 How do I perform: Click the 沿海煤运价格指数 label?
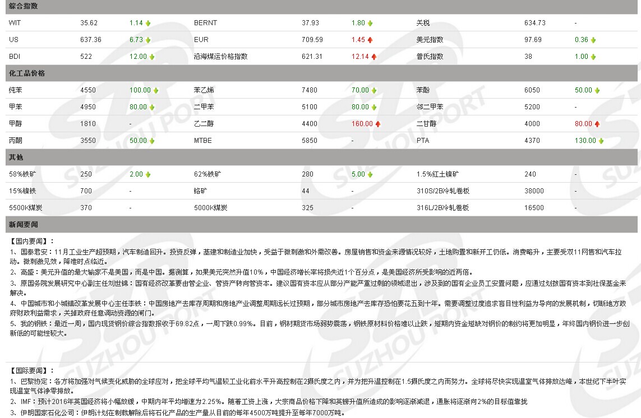click(x=221, y=57)
